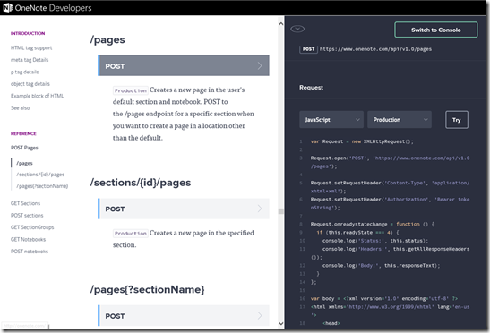Click OneNote Developers header title
The height and width of the screenshot is (333, 490).
coord(53,8)
